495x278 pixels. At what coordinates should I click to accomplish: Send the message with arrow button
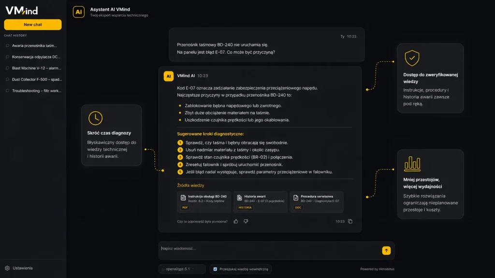pyautogui.click(x=386, y=250)
